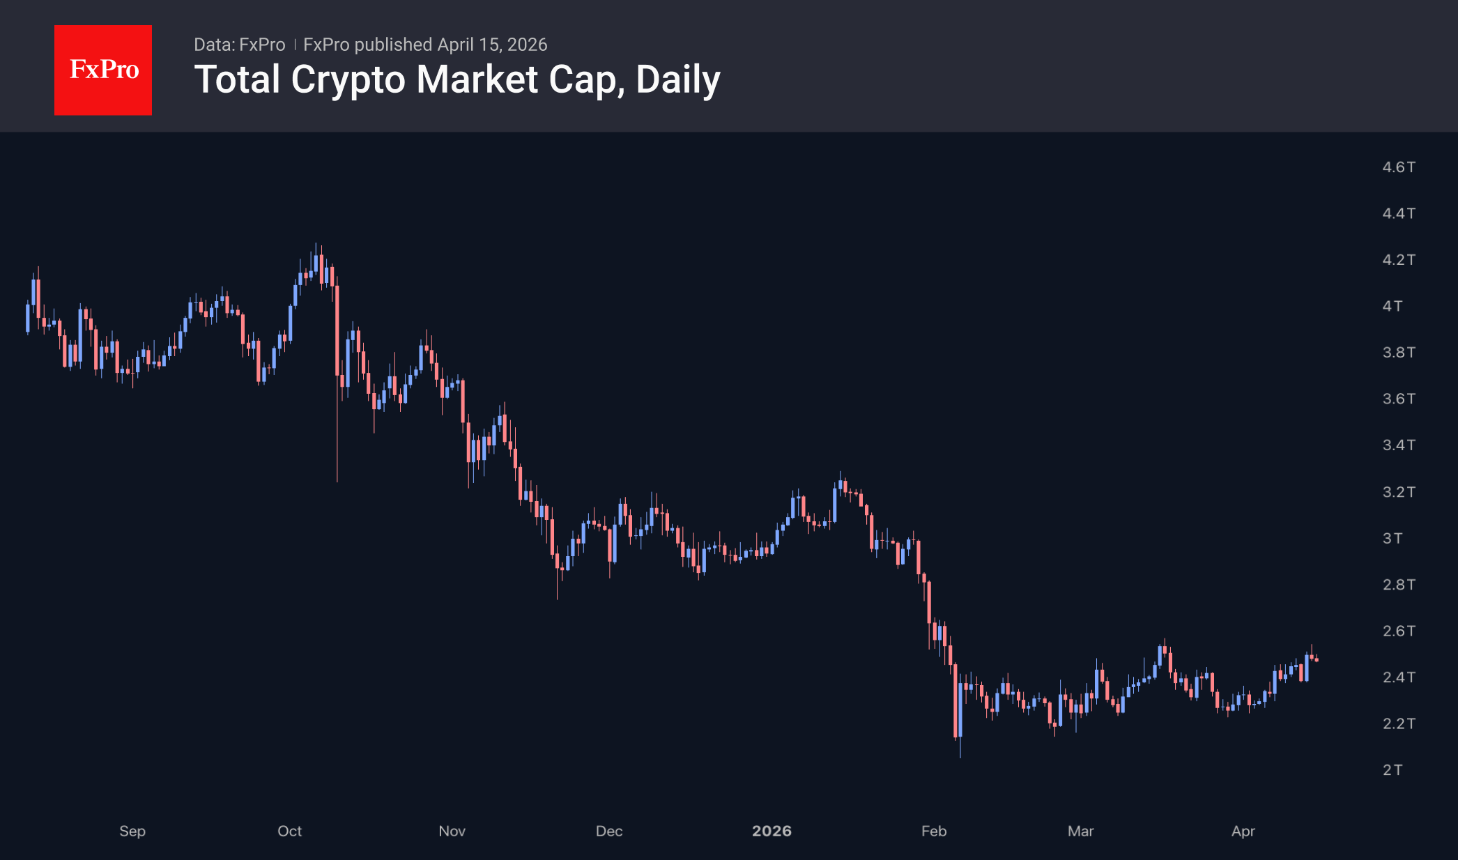Screen dimensions: 1458x860
Task: Select the Mar label on time axis
Action: [1080, 831]
